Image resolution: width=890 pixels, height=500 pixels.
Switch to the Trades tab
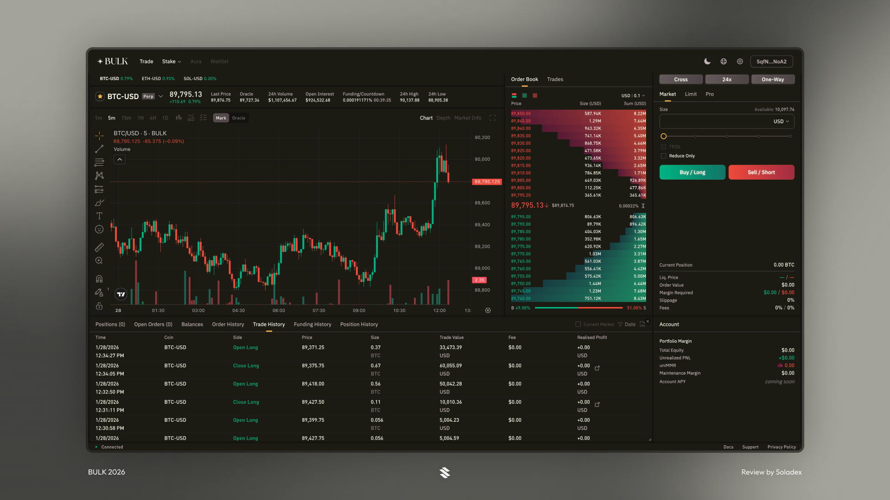point(555,79)
